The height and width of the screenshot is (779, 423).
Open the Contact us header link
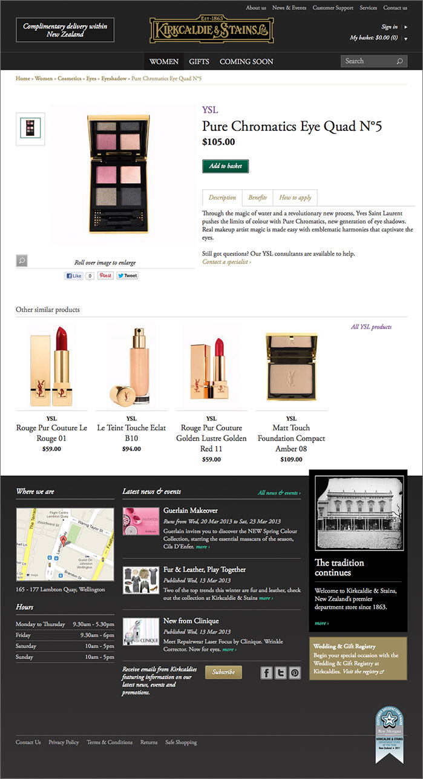395,8
